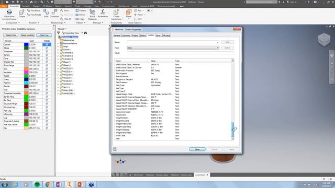
Task: Select the Pattern tool
Action: [x=81, y=10]
